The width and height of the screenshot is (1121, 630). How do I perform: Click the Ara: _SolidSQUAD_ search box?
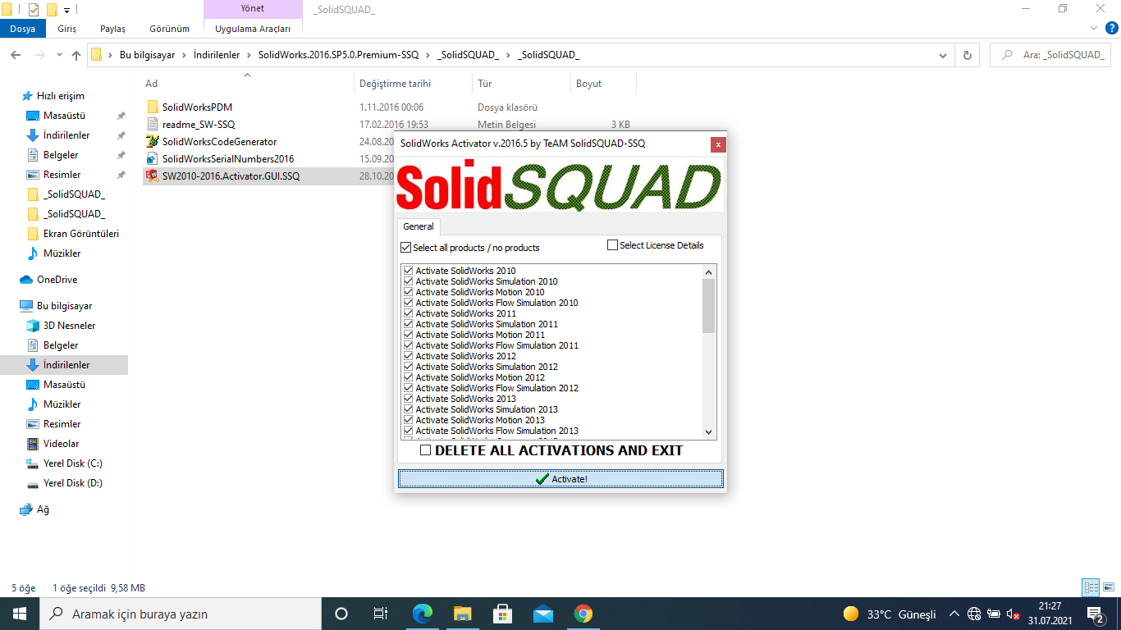point(1052,55)
